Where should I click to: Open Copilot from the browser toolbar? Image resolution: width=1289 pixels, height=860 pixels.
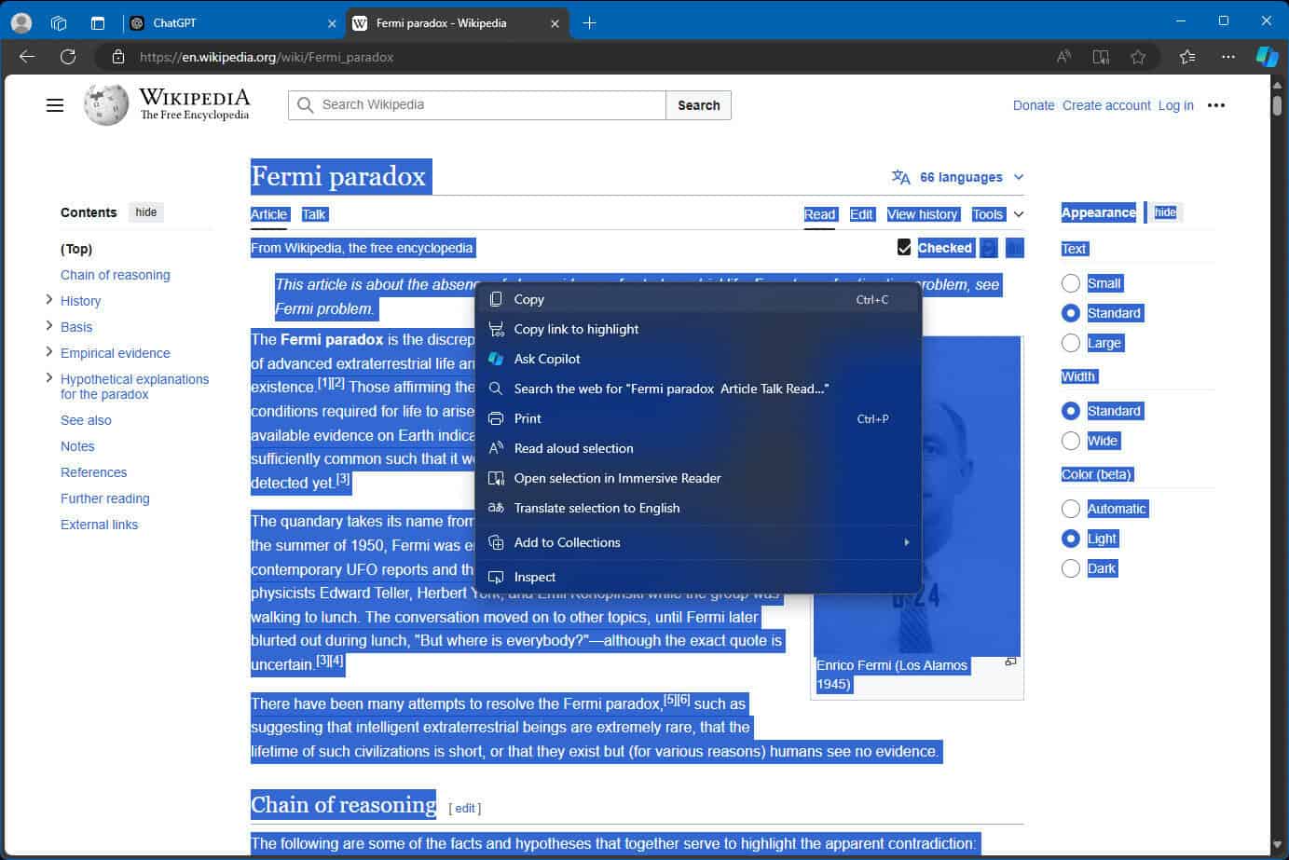tap(1267, 56)
